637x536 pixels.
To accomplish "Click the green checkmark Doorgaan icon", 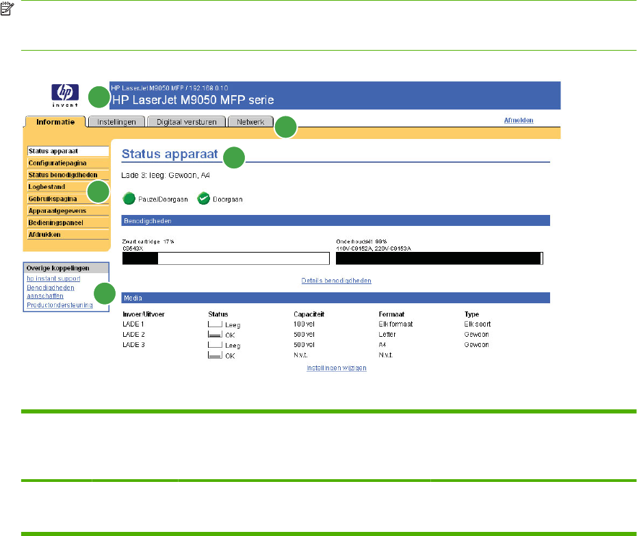I will pos(203,199).
